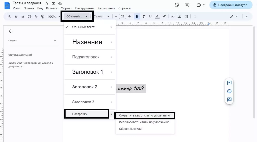Open the Файл menu
This screenshot has height=142, width=257.
pyautogui.click(x=17, y=8)
